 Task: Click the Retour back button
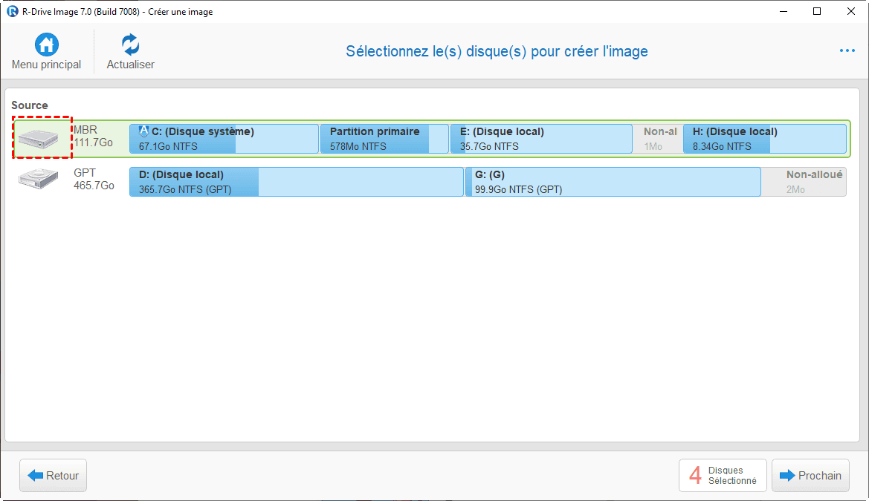(54, 476)
